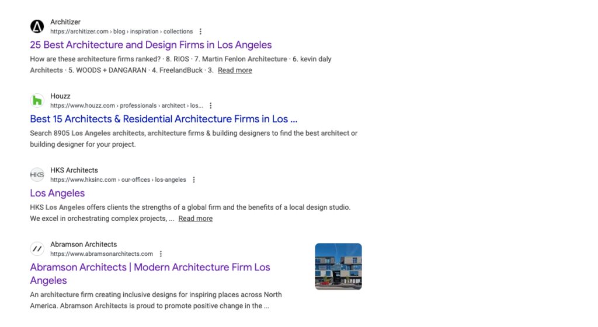Viewport: 598px width, 327px height.
Task: Open three-dot menu beside Abramson URL
Action: coord(161,254)
